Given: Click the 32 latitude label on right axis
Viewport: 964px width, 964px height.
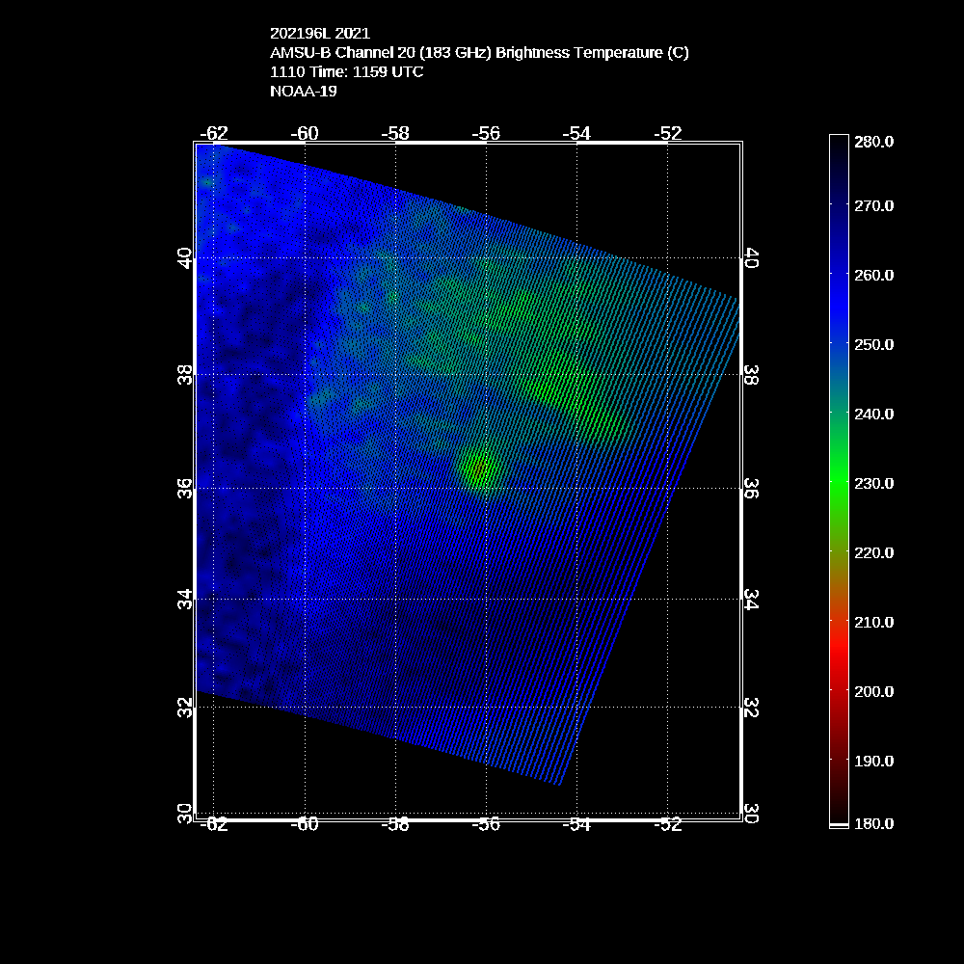Looking at the screenshot, I should click(752, 707).
